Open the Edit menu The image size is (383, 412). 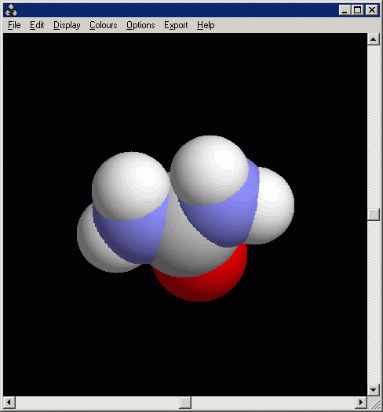point(37,25)
